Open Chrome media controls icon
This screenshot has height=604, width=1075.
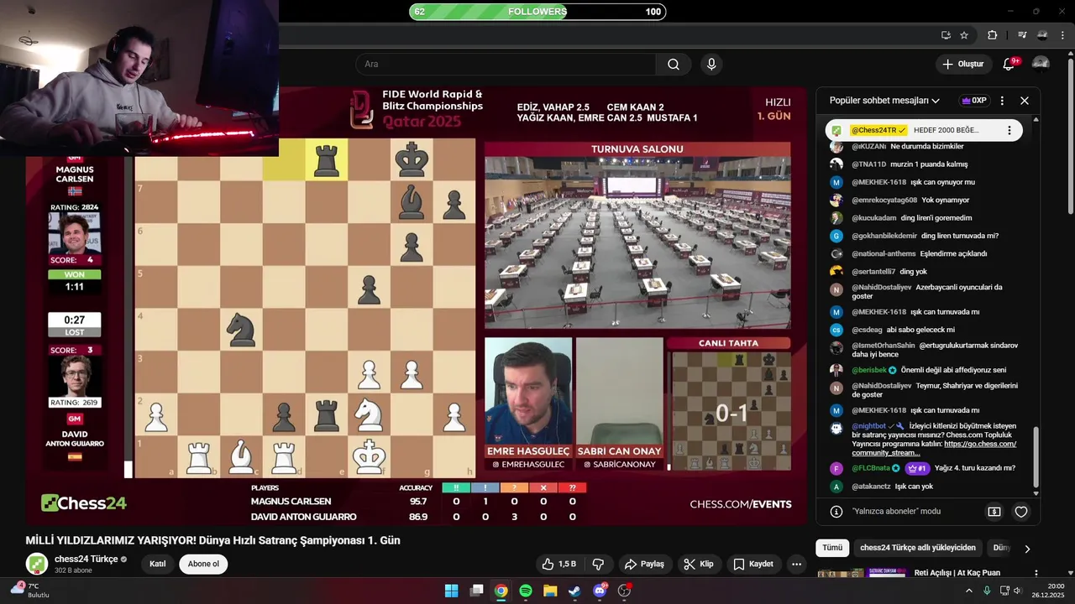tap(1021, 35)
